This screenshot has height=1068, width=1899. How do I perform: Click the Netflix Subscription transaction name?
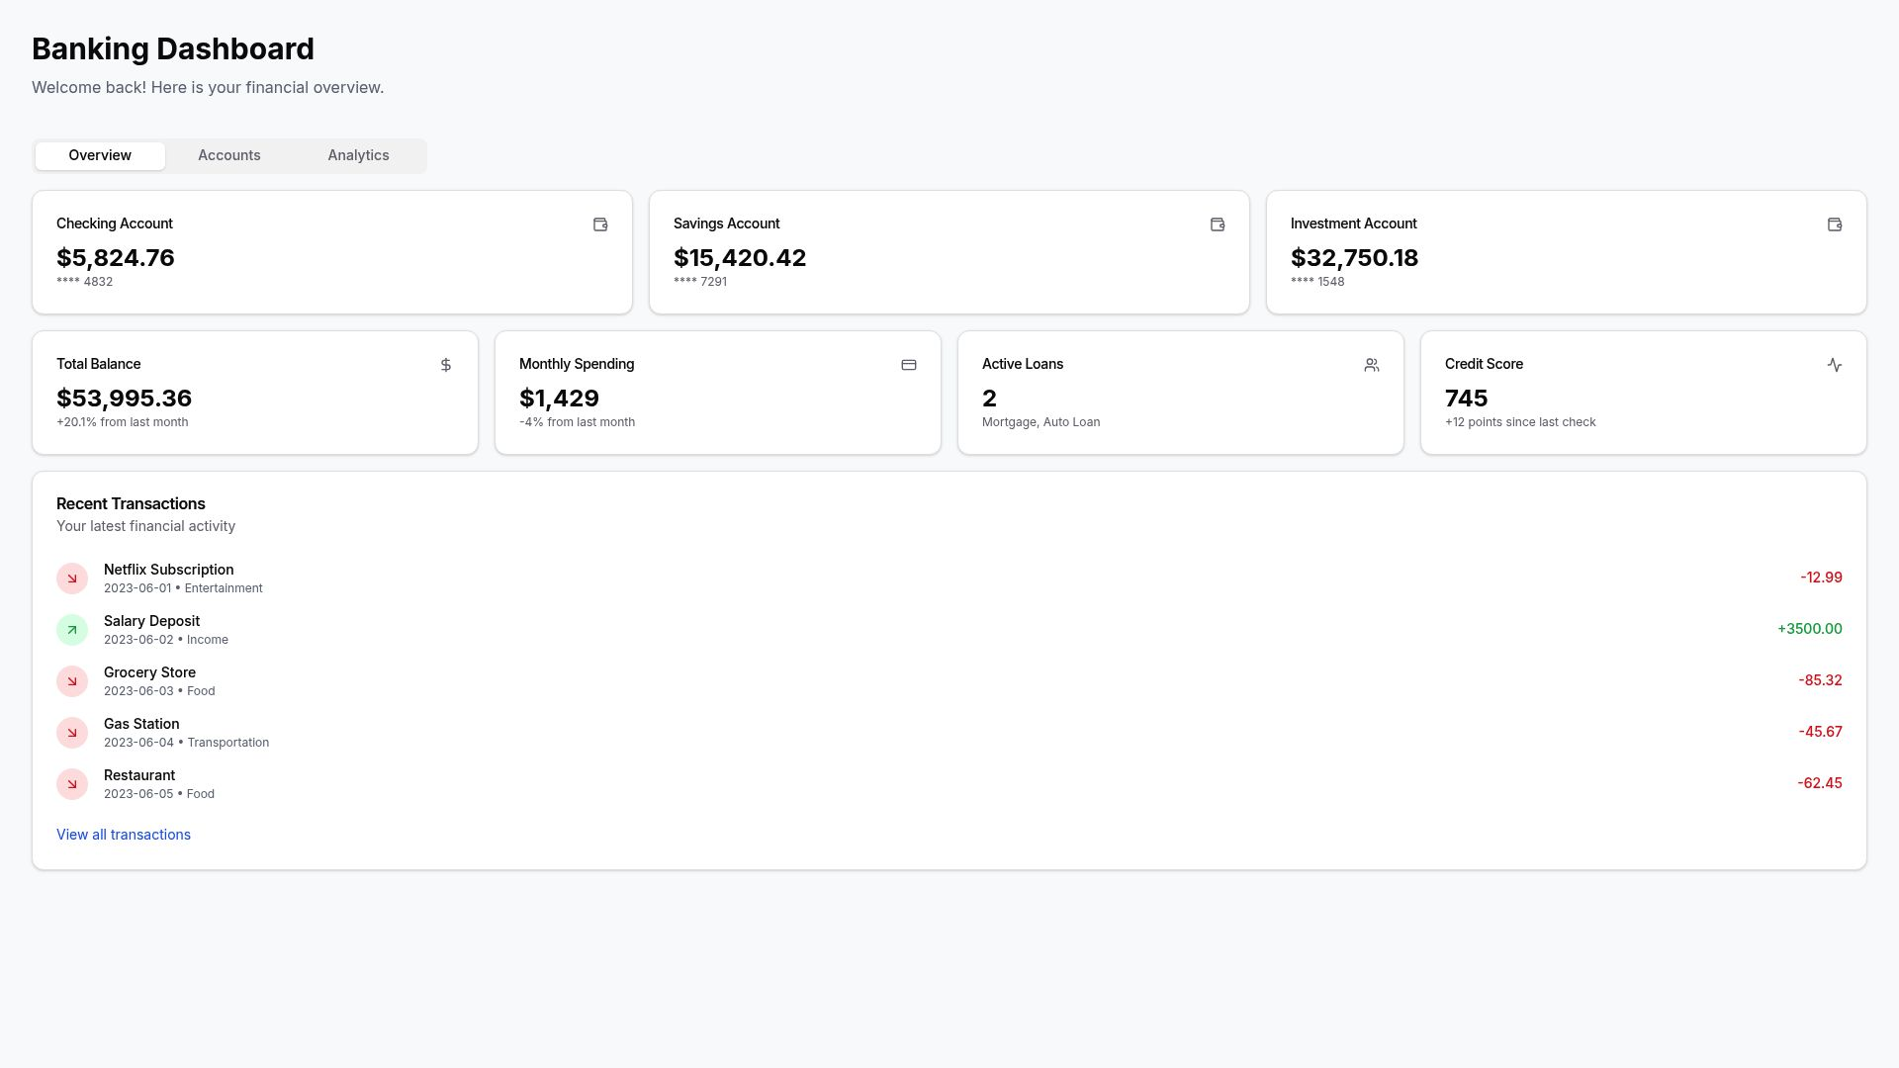pyautogui.click(x=168, y=570)
